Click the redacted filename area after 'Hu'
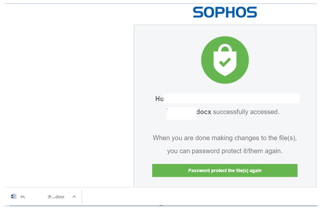Viewport: 322px width, 211px height. click(x=231, y=99)
